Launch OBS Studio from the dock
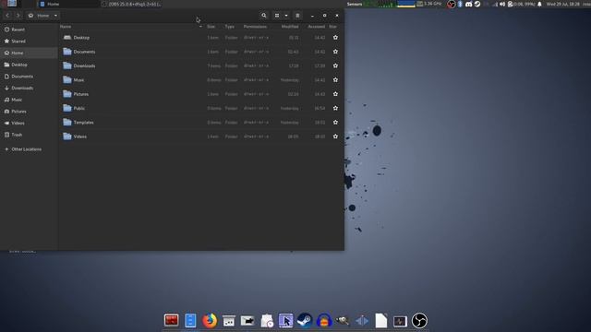591x332 pixels. pyautogui.click(x=419, y=321)
